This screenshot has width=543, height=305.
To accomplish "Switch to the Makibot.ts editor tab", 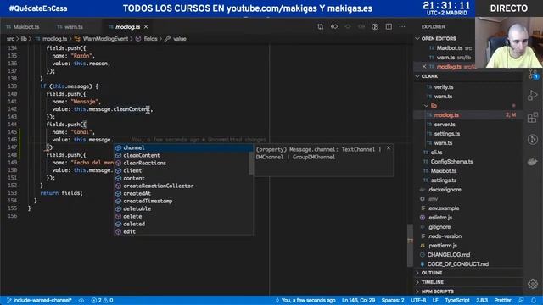I will (23, 26).
